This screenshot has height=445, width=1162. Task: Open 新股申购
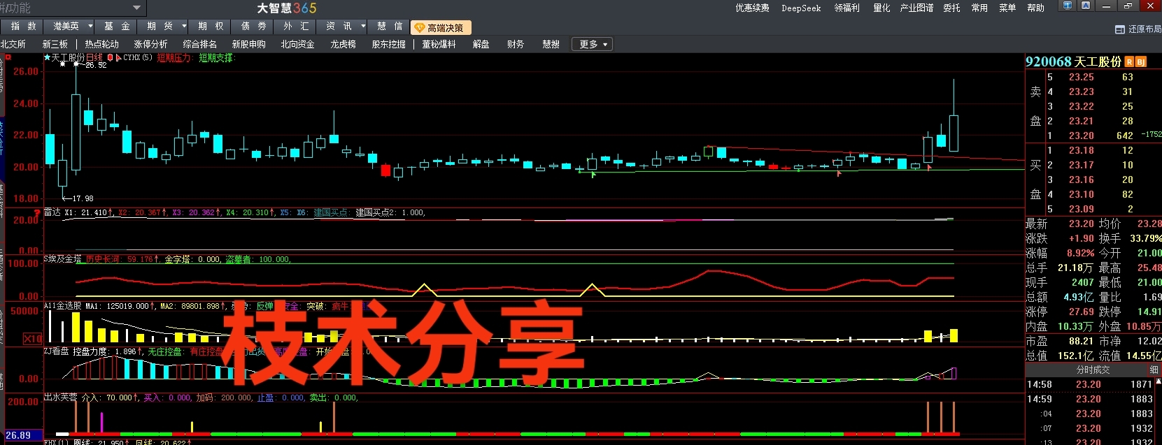tap(248, 44)
